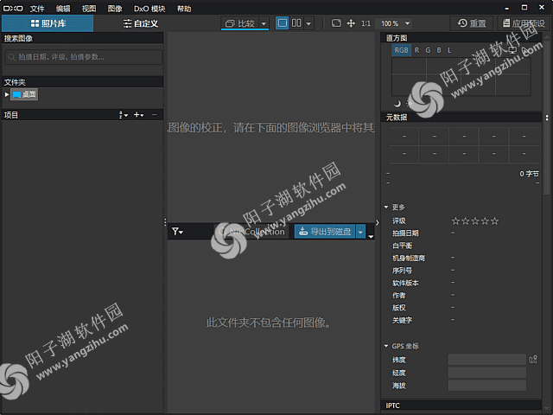Click the 应用预设 apply preset button
The height and width of the screenshot is (415, 553).
(x=524, y=23)
